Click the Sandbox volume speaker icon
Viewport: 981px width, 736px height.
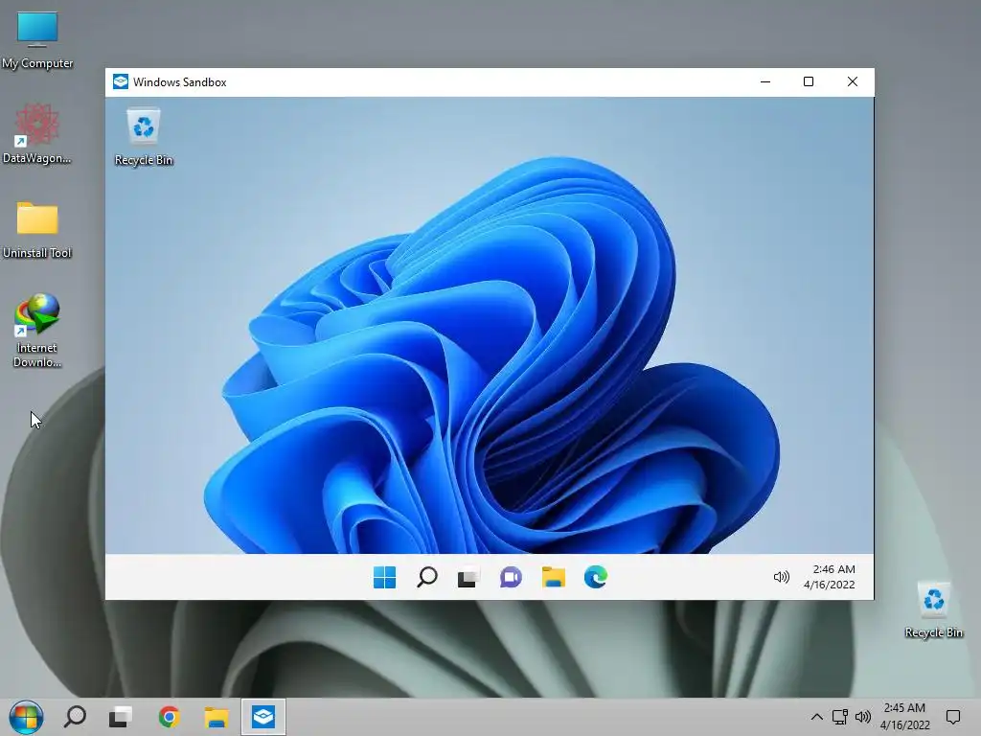click(782, 577)
